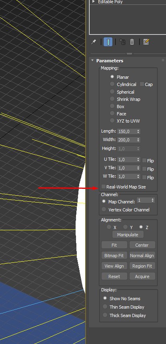Image resolution: width=166 pixels, height=344 pixels.
Task: Toggle Flip for W Tile
Action: 144,177
